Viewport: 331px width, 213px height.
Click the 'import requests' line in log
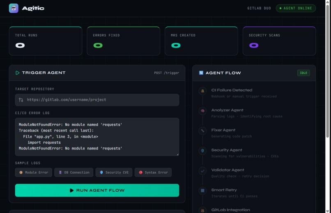44,143
